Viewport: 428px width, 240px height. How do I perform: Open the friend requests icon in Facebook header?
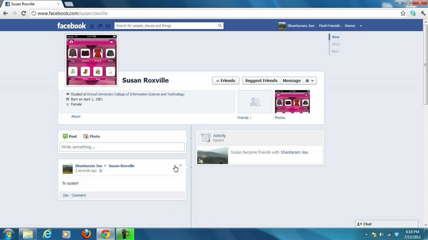[92, 26]
